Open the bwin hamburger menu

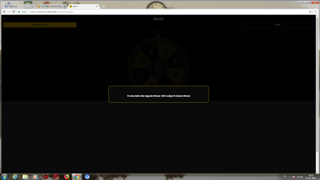tap(5, 18)
